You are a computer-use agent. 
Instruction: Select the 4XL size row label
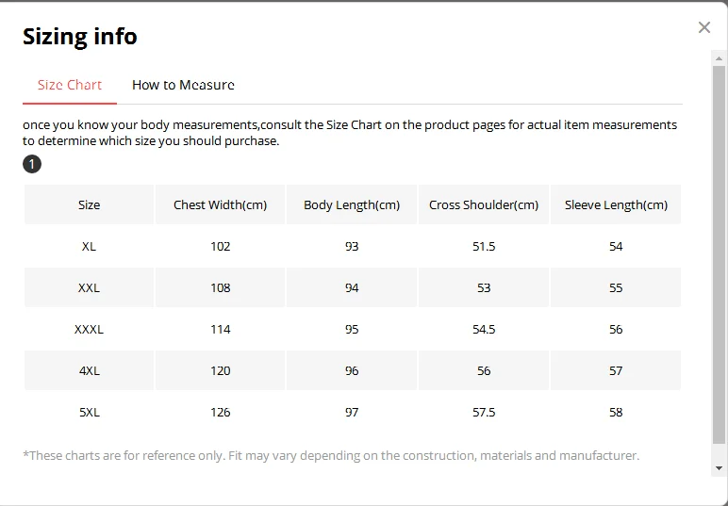click(x=90, y=371)
